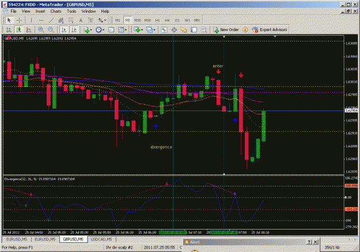Open the Navigator panel

(x=184, y=29)
